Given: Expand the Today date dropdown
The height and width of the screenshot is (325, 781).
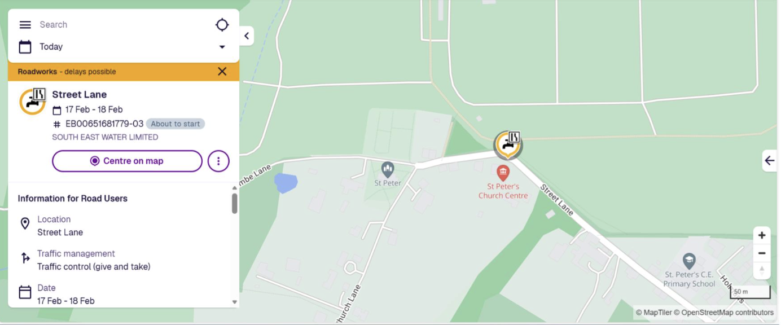Looking at the screenshot, I should pyautogui.click(x=222, y=47).
